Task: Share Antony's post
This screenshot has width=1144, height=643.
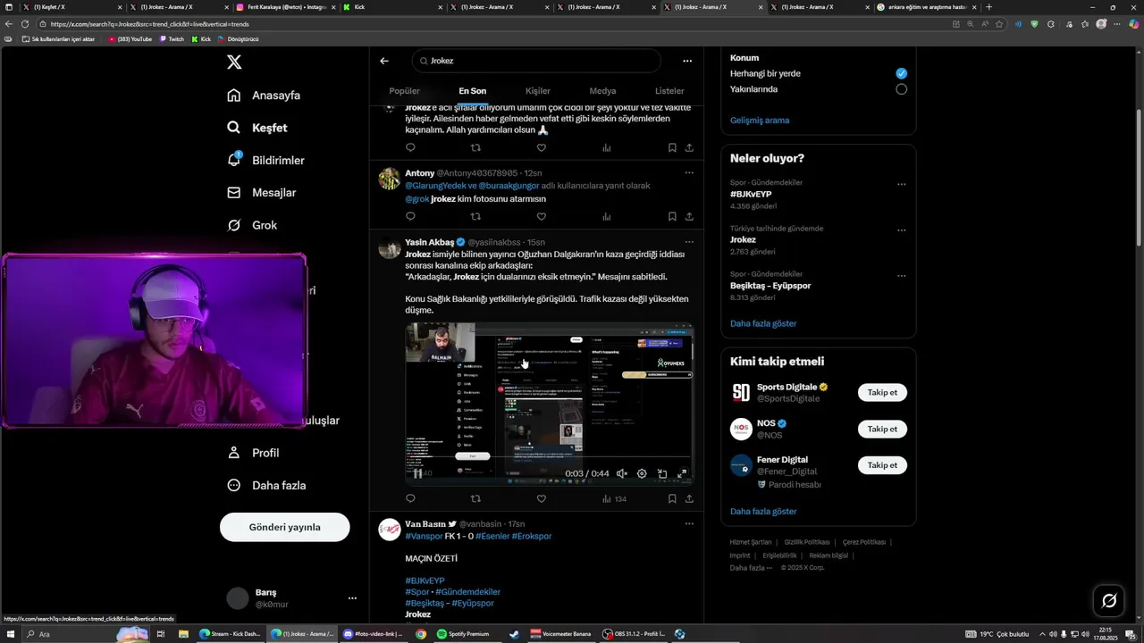Action: pos(689,216)
